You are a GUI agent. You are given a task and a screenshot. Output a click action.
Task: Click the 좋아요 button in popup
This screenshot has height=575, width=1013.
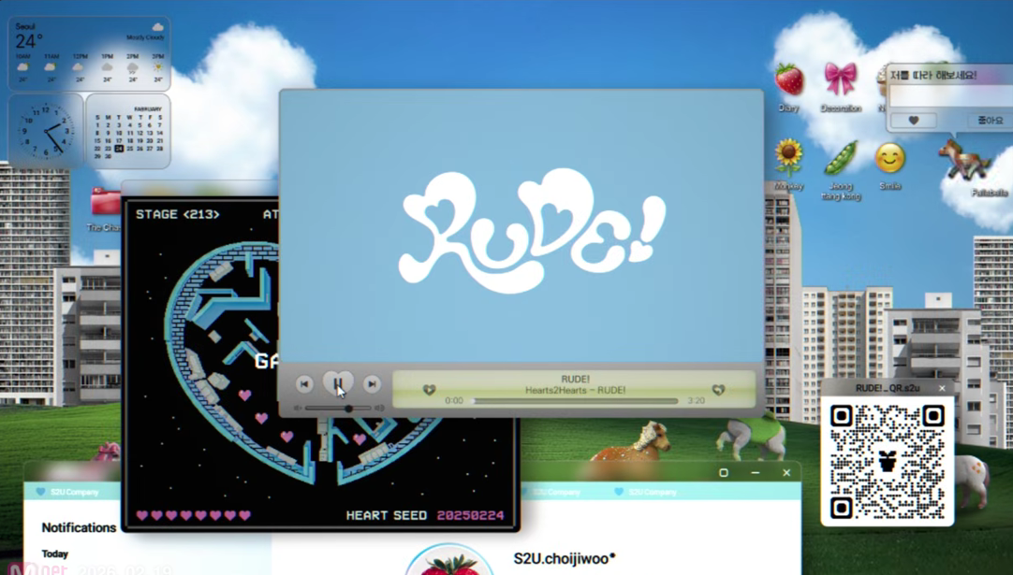[990, 121]
